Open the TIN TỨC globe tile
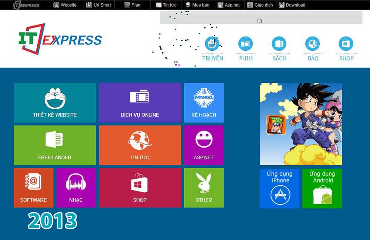 point(140,145)
